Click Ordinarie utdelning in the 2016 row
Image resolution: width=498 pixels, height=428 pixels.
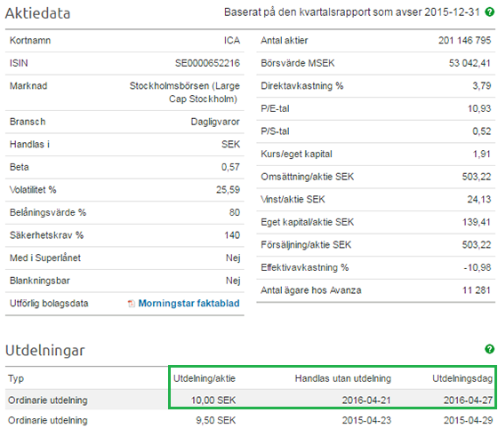(48, 400)
